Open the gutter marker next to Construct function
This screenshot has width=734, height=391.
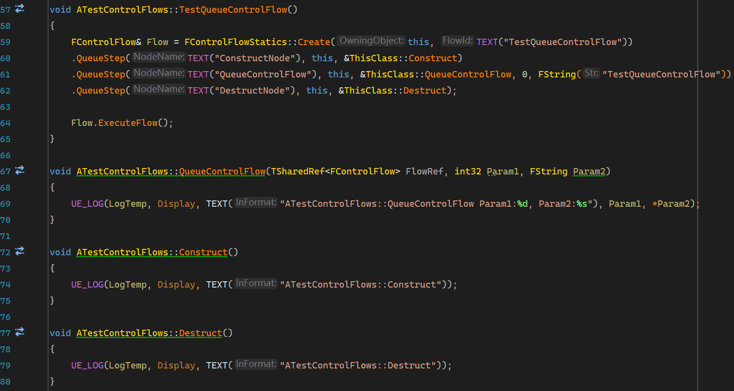tap(20, 251)
